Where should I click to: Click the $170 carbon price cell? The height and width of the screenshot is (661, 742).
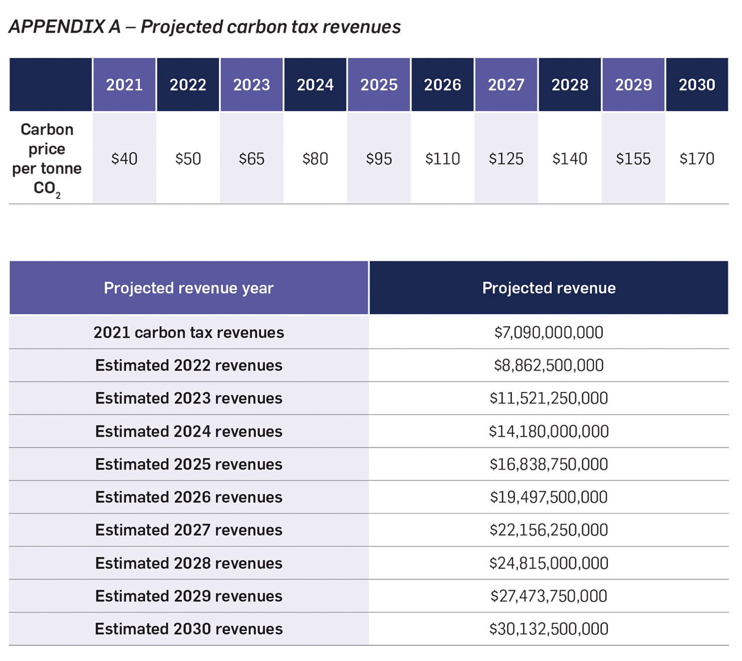[697, 159]
